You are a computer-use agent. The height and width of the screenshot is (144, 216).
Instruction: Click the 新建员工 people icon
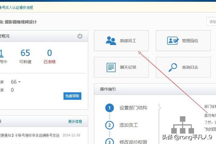[x=111, y=41]
